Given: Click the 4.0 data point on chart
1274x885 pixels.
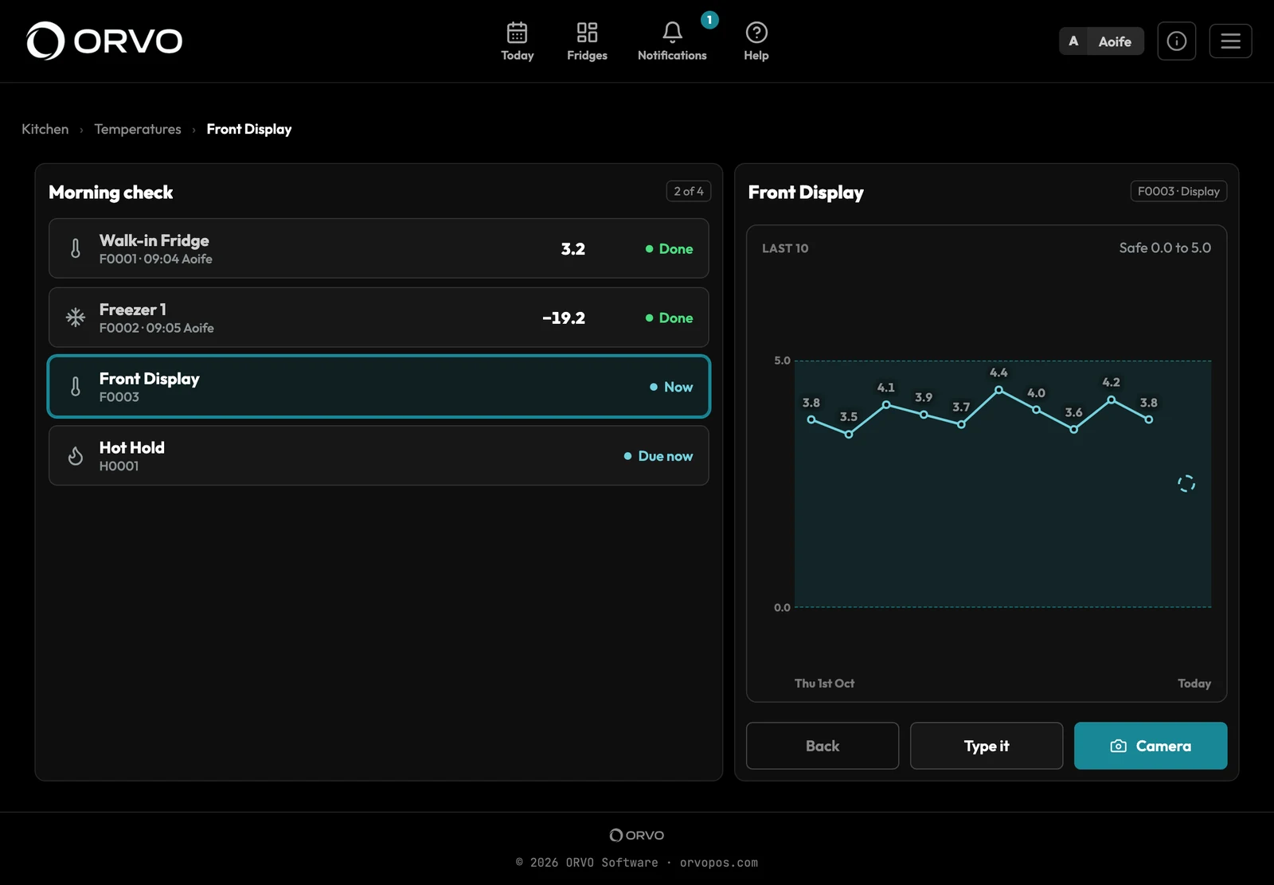Looking at the screenshot, I should pyautogui.click(x=1037, y=410).
